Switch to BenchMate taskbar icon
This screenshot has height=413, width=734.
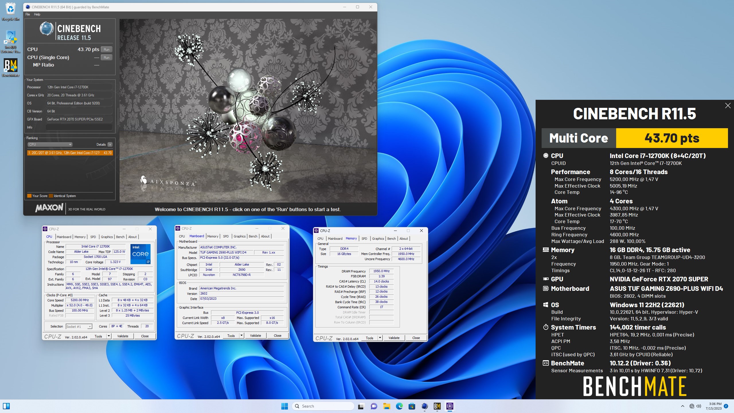pos(437,406)
